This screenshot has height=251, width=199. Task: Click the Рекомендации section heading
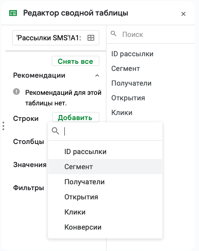(39, 75)
